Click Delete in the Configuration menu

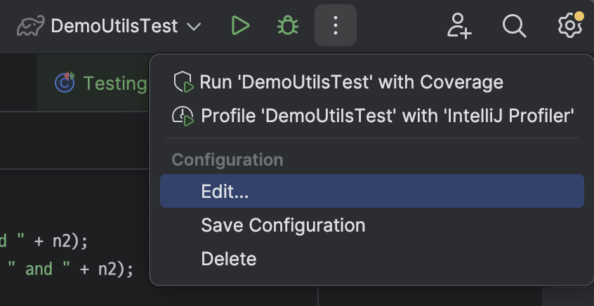tap(228, 259)
